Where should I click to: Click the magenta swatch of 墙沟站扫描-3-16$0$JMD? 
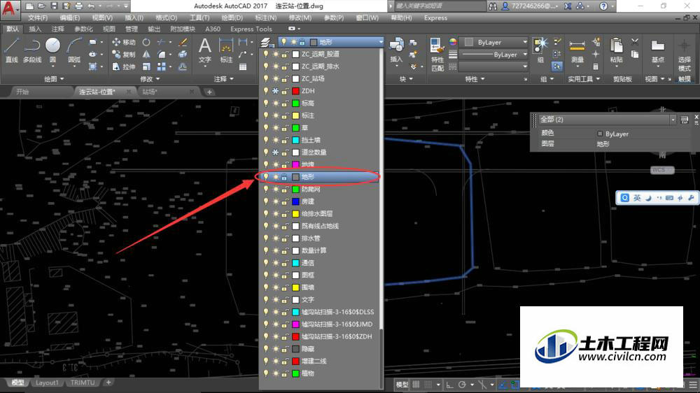coord(295,324)
